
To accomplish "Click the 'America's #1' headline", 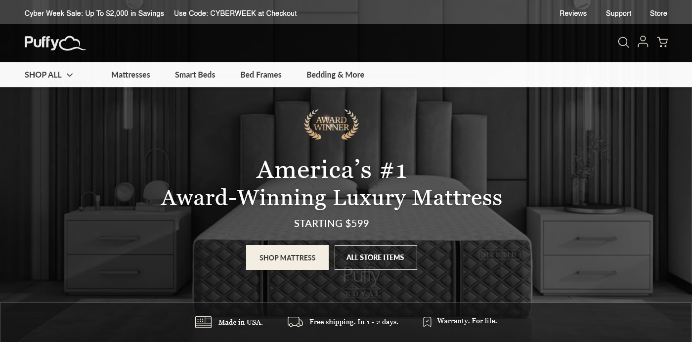I will click(x=331, y=170).
